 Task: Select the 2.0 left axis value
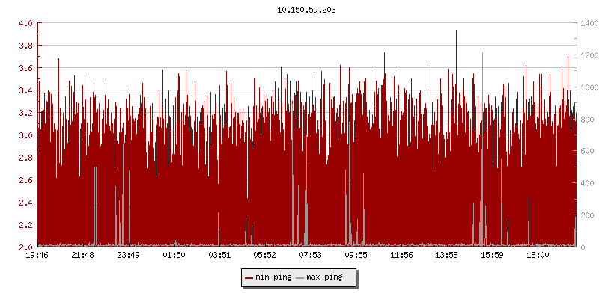tap(25, 247)
